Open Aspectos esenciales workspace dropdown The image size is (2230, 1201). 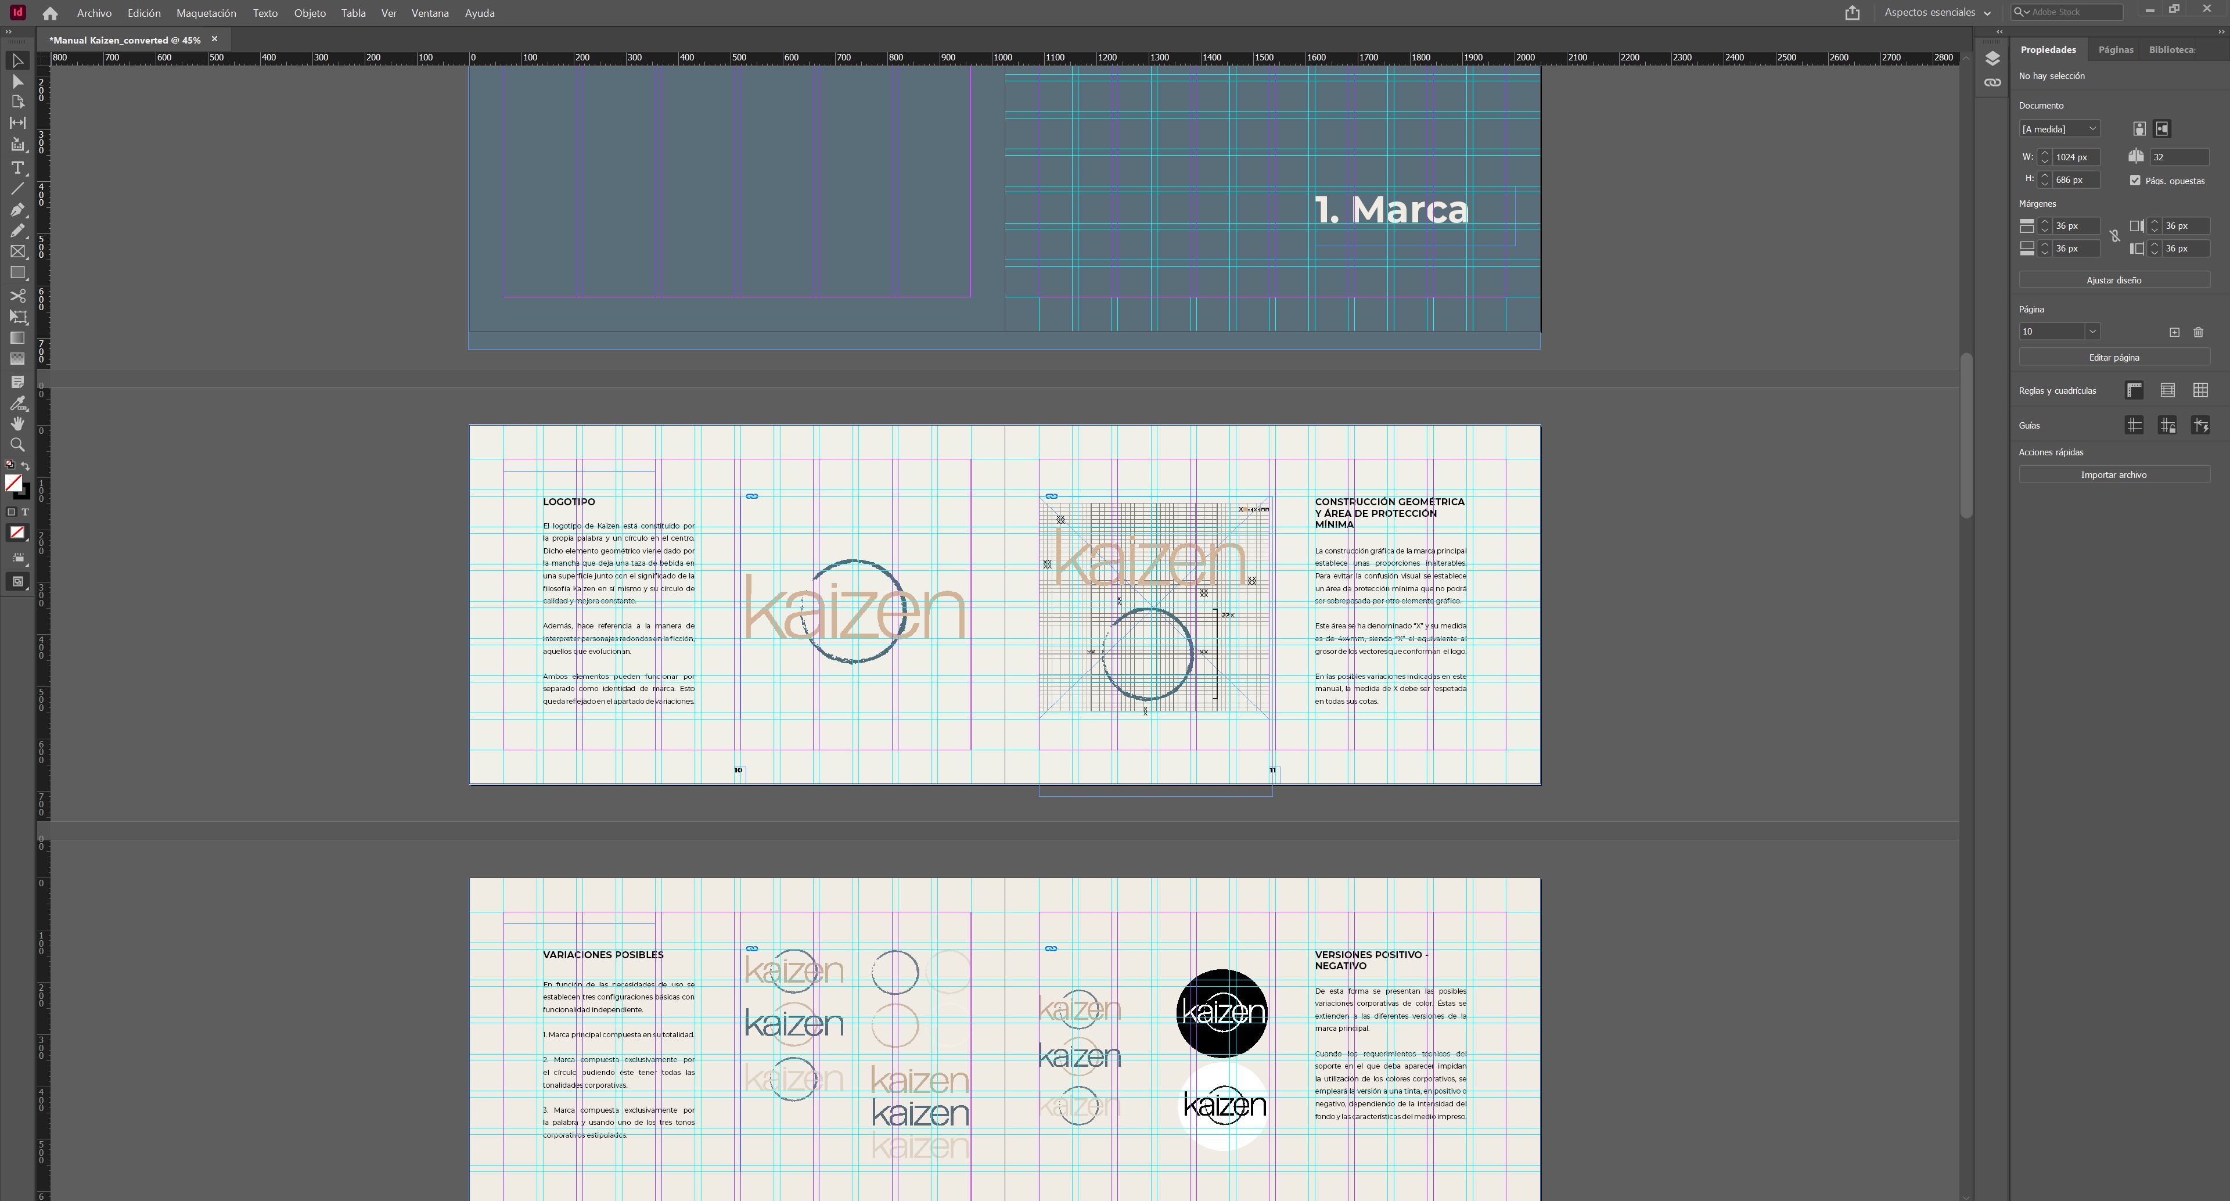click(x=1937, y=12)
